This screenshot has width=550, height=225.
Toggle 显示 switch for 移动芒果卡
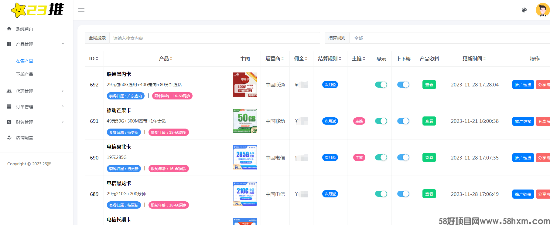click(x=381, y=121)
